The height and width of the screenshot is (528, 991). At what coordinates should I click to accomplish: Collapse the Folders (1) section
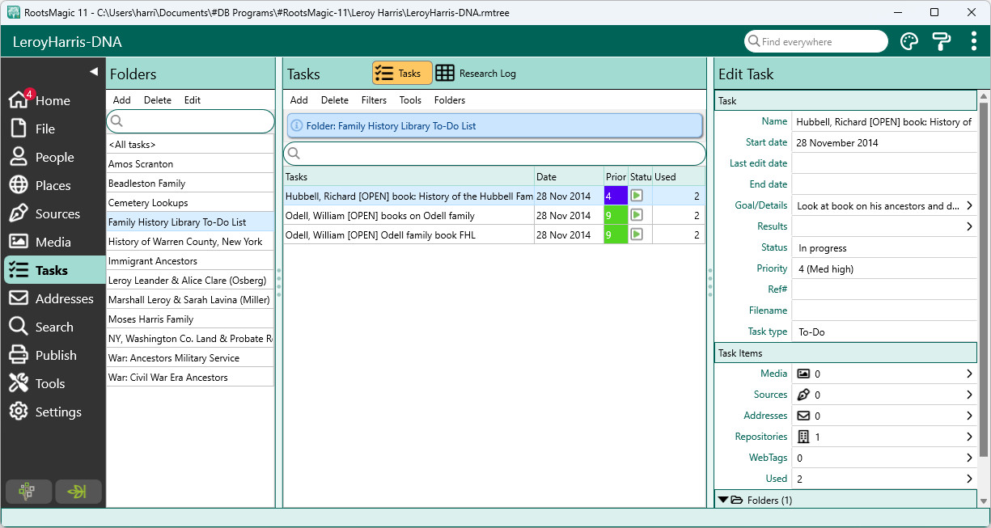[723, 500]
